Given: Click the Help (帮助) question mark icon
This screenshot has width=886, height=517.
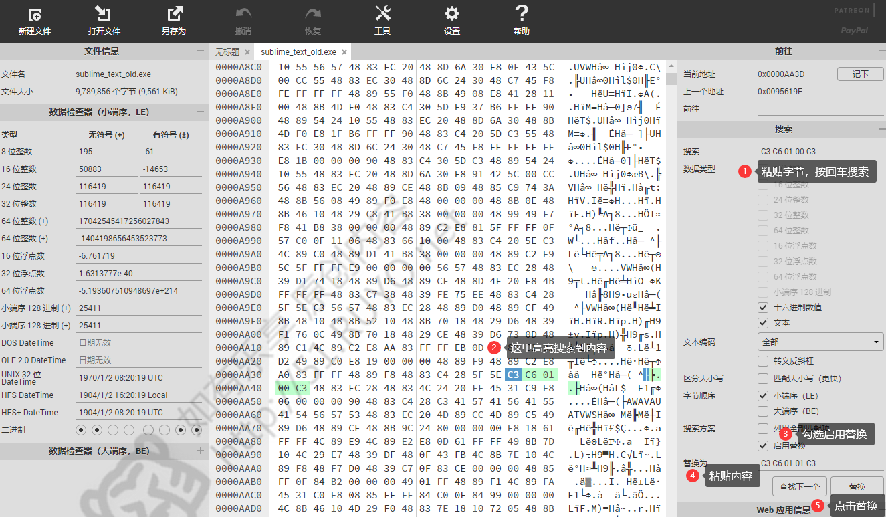Looking at the screenshot, I should (522, 15).
